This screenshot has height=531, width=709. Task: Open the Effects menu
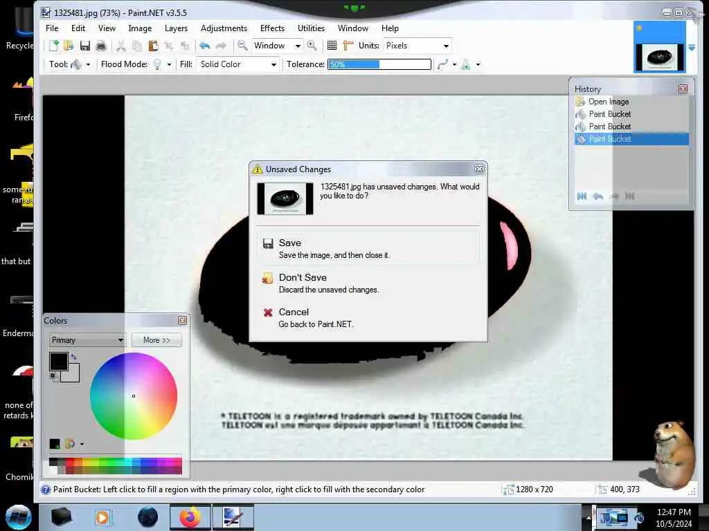point(272,28)
